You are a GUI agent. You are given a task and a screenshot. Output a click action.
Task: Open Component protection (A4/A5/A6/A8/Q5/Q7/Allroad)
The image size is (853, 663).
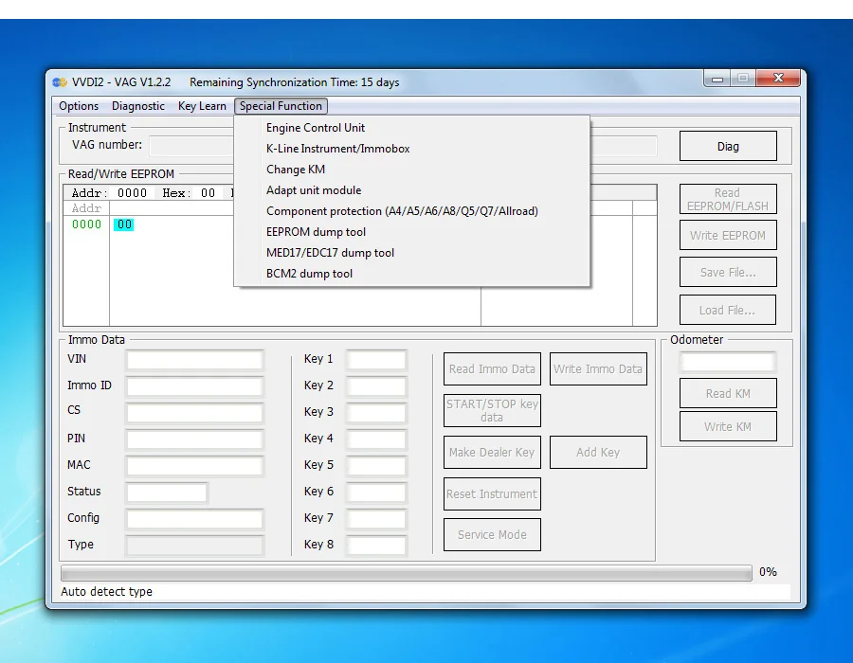(x=412, y=211)
